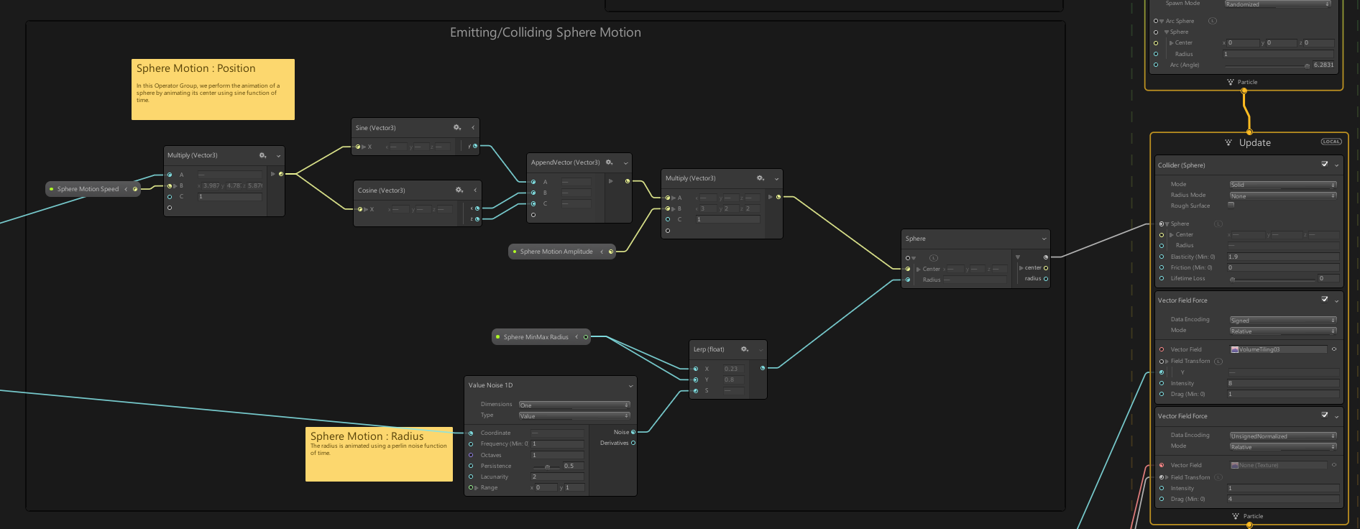The width and height of the screenshot is (1360, 529).
Task: Open settings gear on Lerp (float) node
Action: point(745,349)
